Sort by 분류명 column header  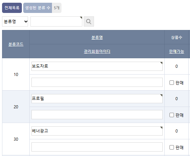click(97, 37)
